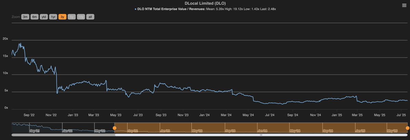410x140 pixels.
Task: Select the ytd zoom button
Action: point(44,17)
